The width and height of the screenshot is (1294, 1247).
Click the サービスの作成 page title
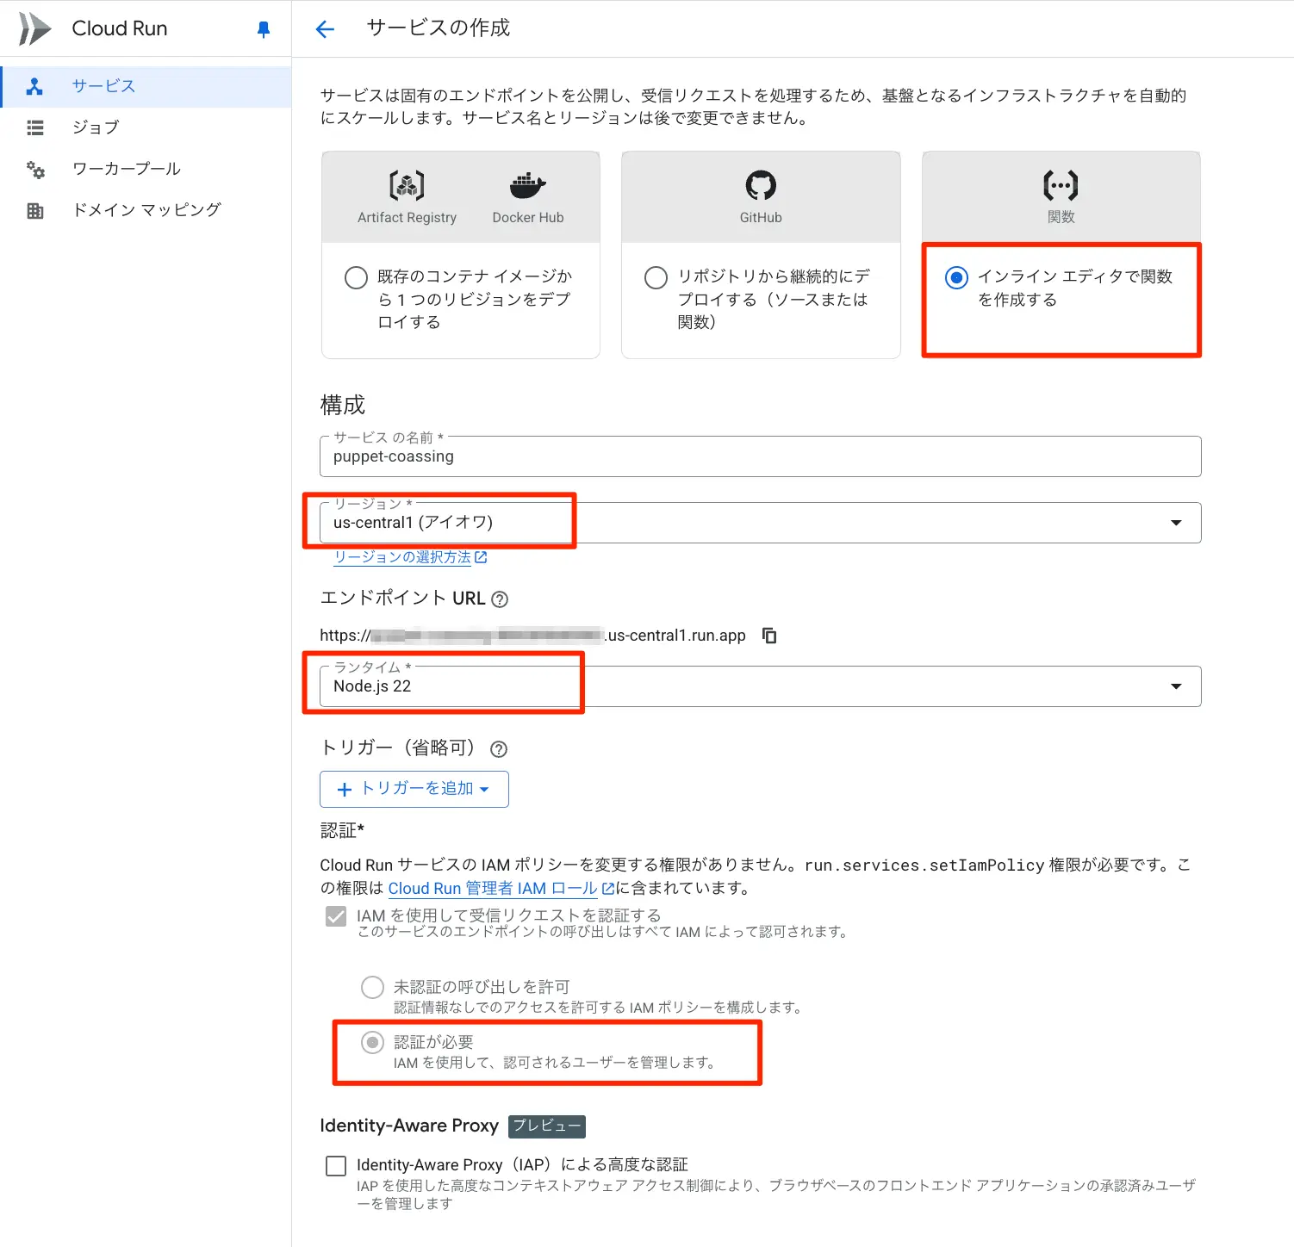[439, 28]
